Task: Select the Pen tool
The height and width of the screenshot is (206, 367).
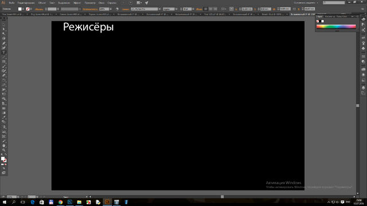Action: pyautogui.click(x=4, y=43)
